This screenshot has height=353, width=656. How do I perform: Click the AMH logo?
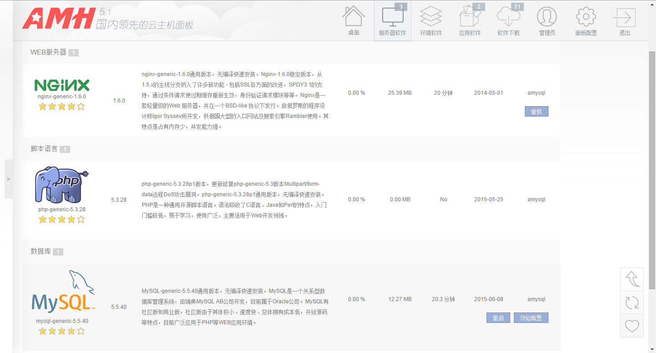coord(57,18)
